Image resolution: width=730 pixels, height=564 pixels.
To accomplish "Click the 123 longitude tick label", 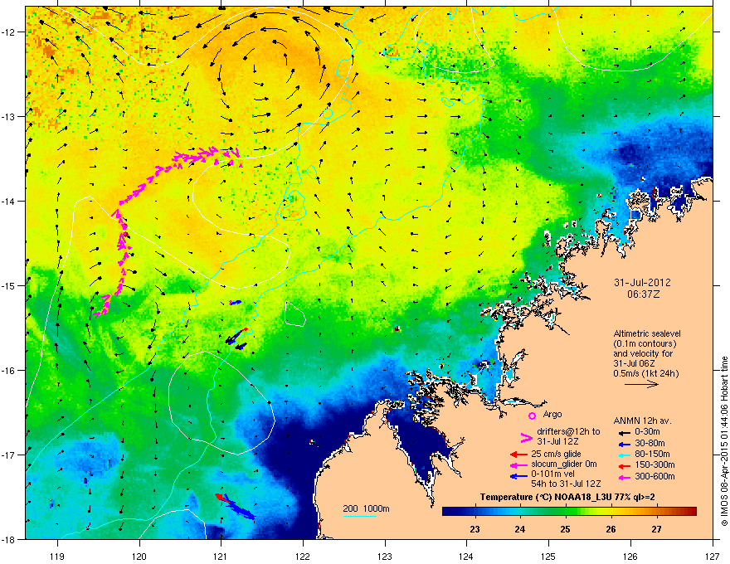I will pyautogui.click(x=385, y=556).
